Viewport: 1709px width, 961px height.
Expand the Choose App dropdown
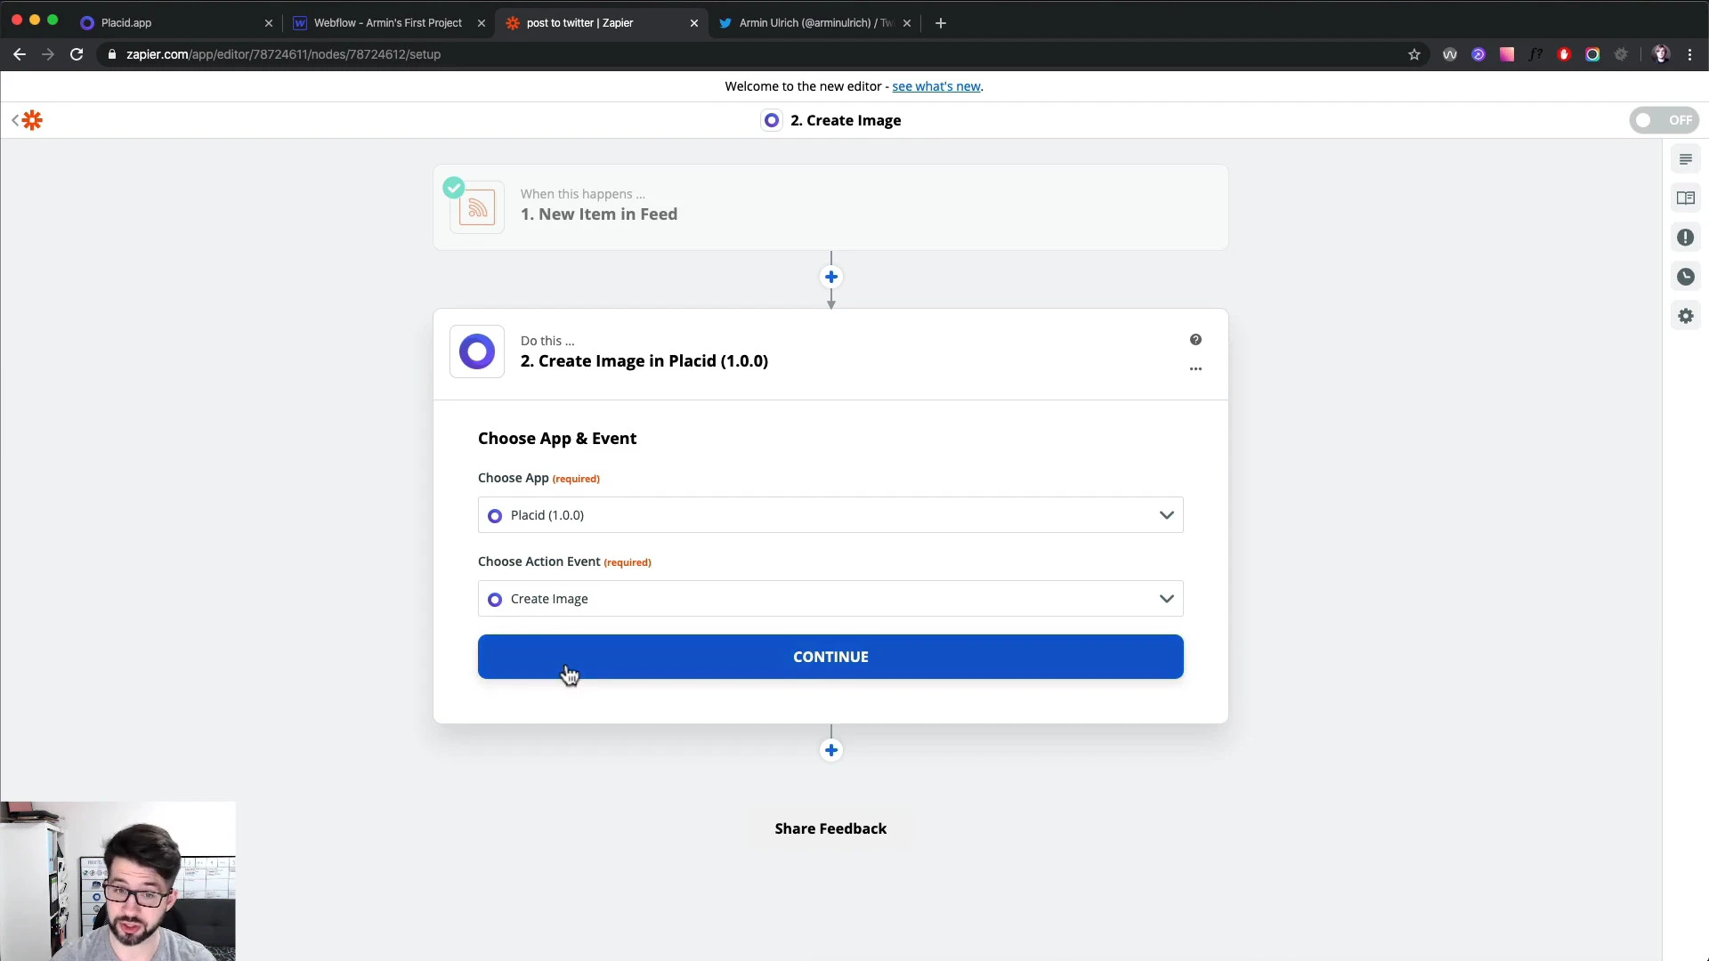coord(830,515)
